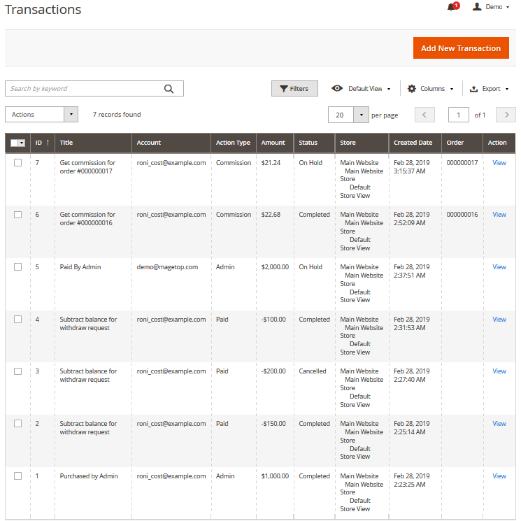Image resolution: width=521 pixels, height=521 pixels.
Task: Click the Columns gear icon
Action: 412,89
